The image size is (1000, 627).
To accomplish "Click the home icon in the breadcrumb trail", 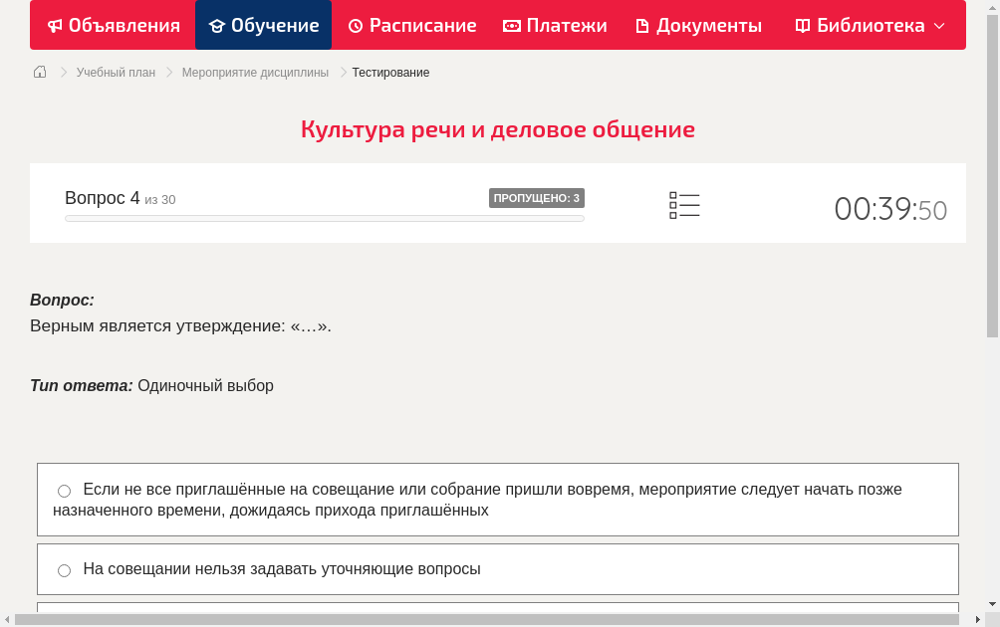I will tap(39, 72).
